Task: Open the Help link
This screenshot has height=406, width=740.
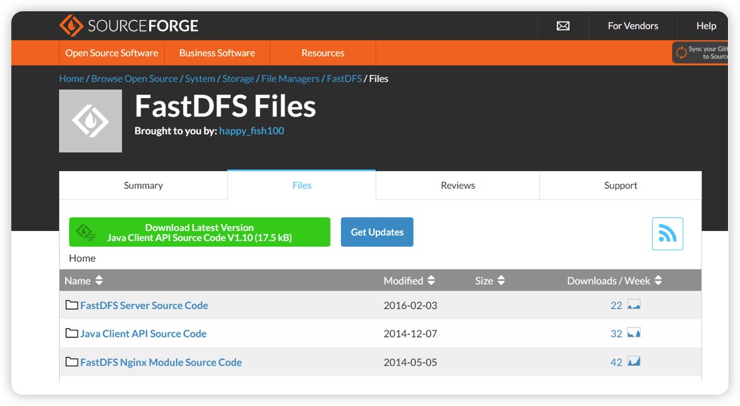Action: [706, 26]
